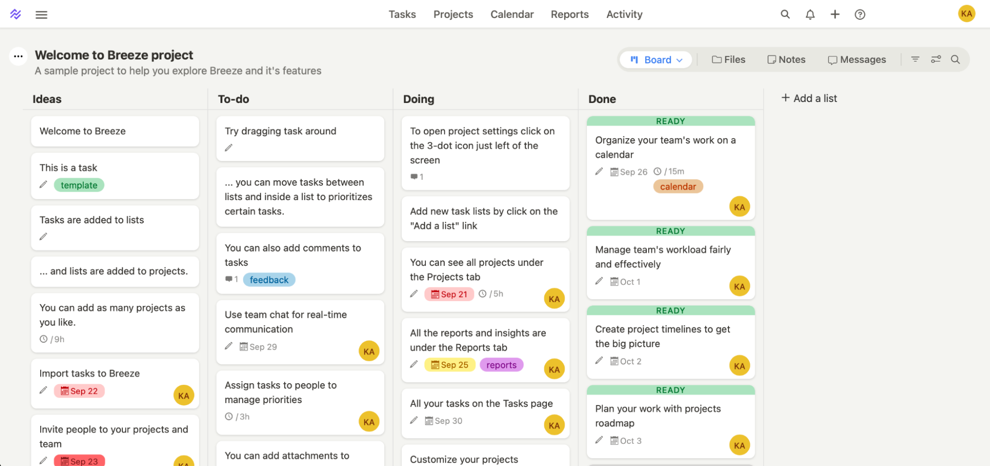Click the red 'Sep 21' due date
The height and width of the screenshot is (466, 990).
click(449, 294)
